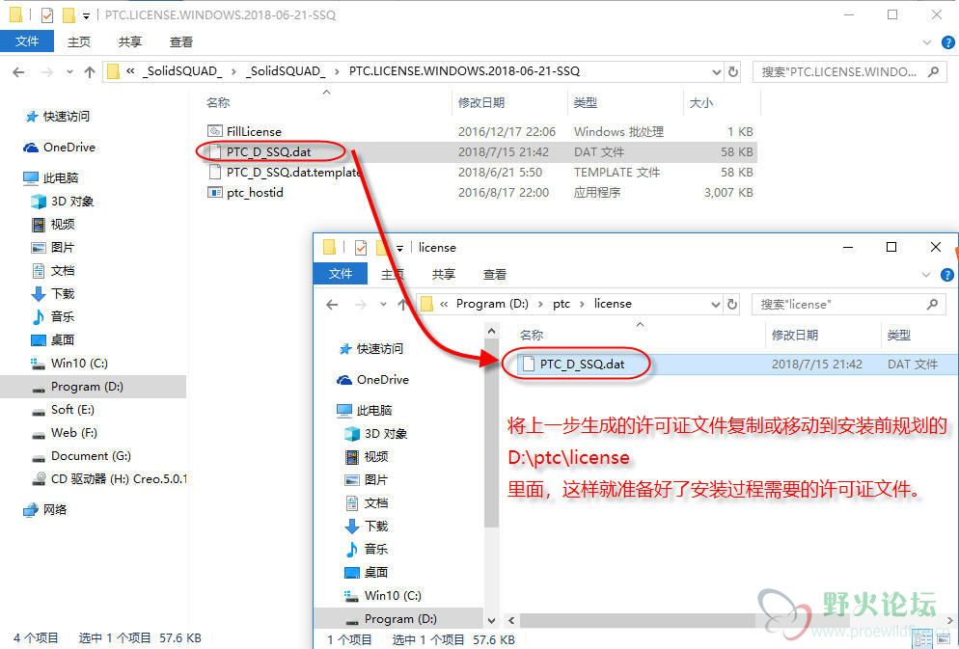Select 快速访问 in left PTC.LICENSE sidebar

tap(58, 116)
